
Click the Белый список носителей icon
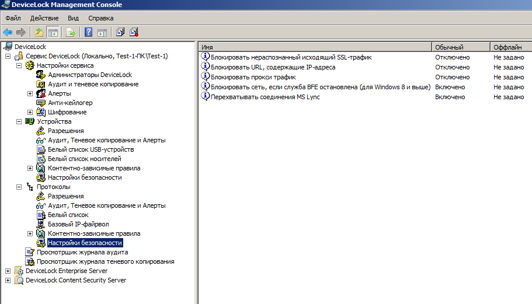41,159
